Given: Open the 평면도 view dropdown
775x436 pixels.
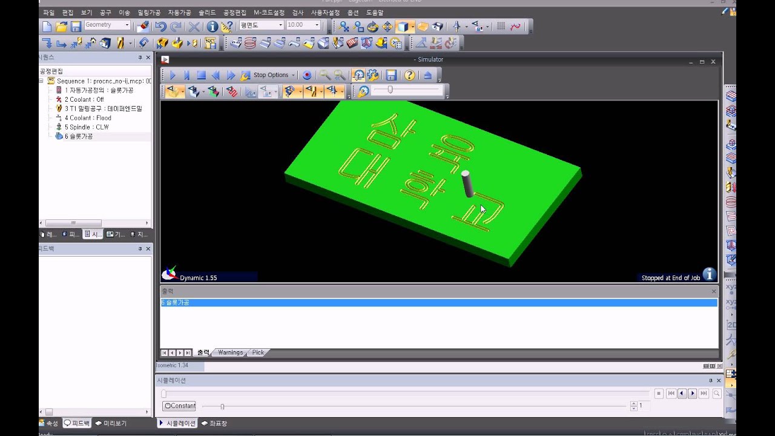Looking at the screenshot, I should pos(280,25).
